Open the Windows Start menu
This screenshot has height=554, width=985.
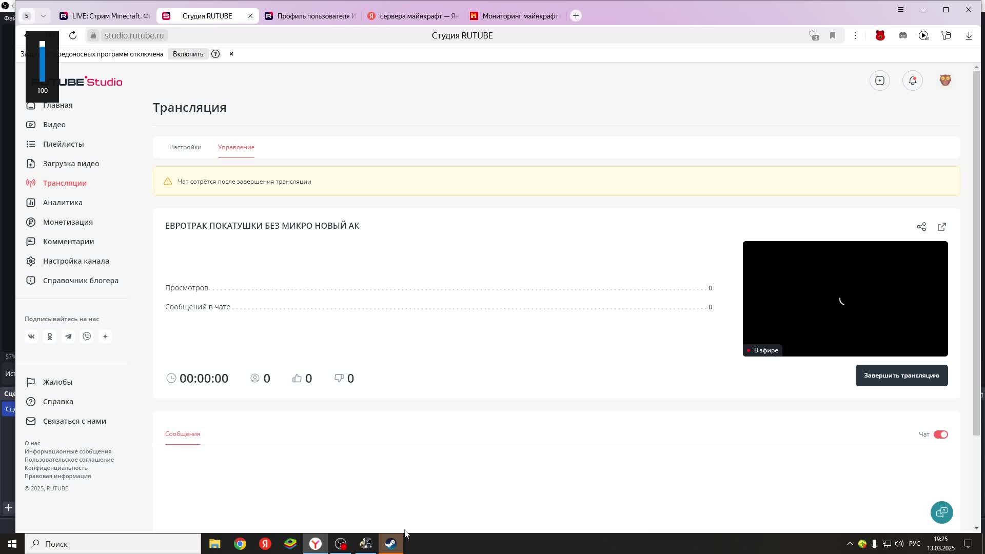click(12, 544)
